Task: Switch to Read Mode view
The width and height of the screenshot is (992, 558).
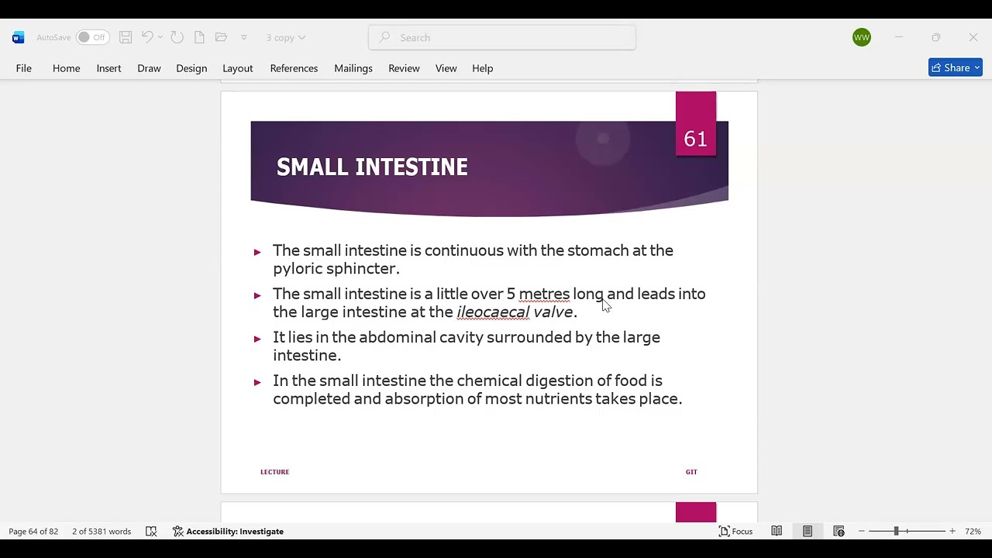Action: (x=777, y=532)
